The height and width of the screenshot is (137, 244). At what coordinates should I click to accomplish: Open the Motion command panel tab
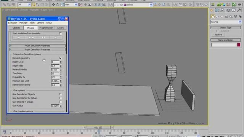(x=228, y=10)
